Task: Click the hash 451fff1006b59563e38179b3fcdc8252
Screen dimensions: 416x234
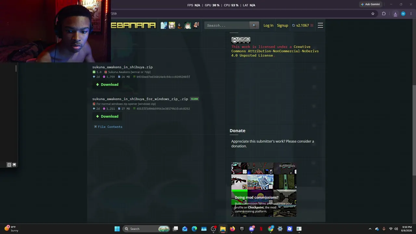Action: point(163,109)
